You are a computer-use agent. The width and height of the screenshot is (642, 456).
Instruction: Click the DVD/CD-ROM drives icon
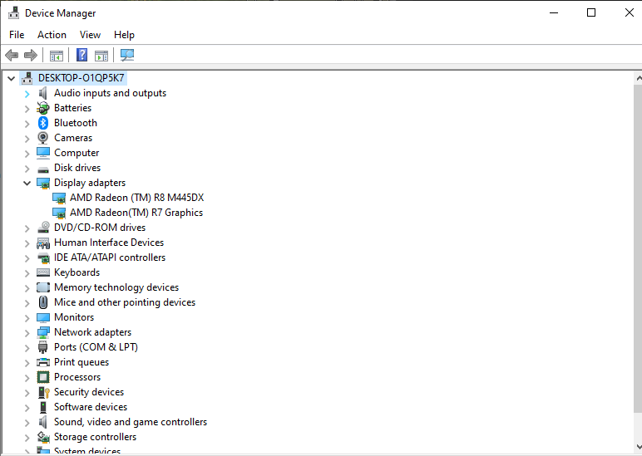point(43,228)
